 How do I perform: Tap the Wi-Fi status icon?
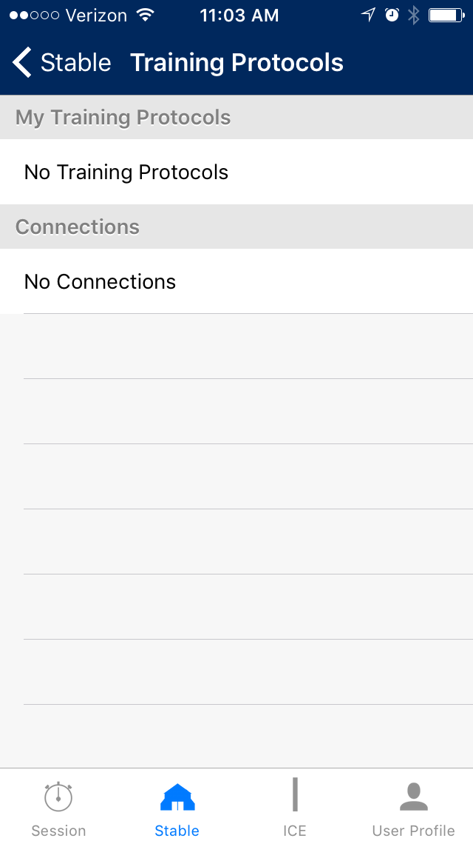click(x=146, y=15)
